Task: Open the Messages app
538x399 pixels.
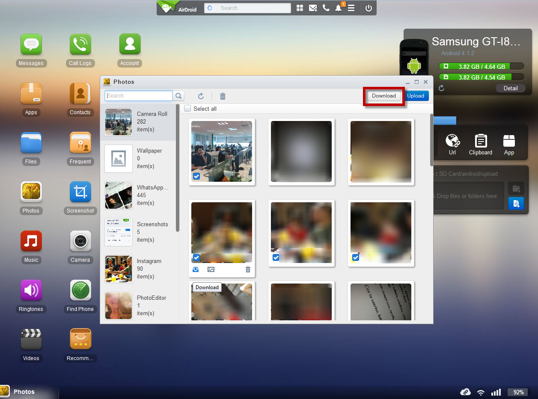Action: point(31,44)
